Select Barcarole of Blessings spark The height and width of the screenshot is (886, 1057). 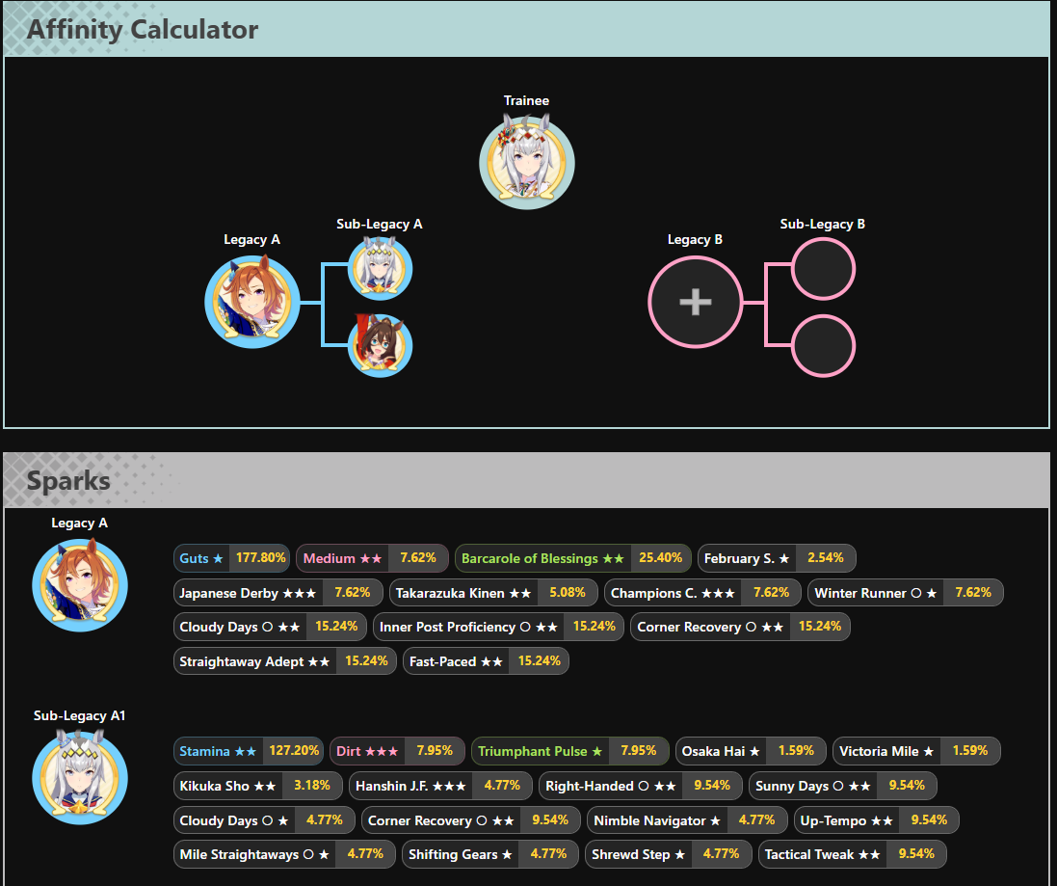[x=573, y=558]
